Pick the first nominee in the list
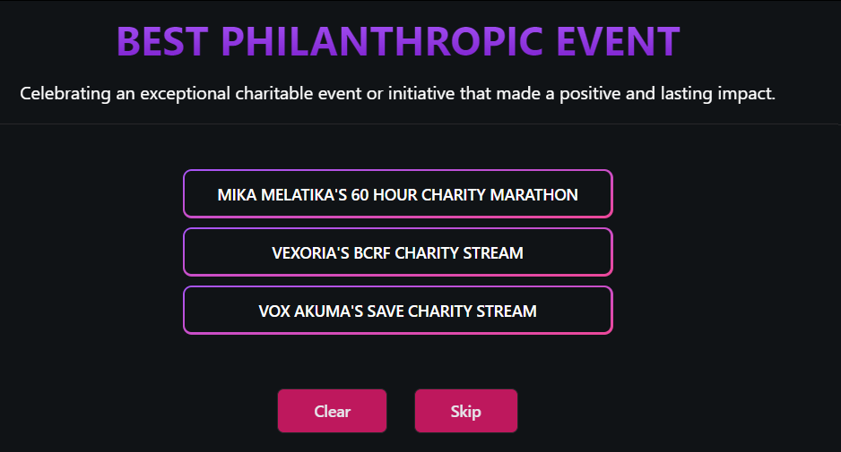 tap(397, 194)
